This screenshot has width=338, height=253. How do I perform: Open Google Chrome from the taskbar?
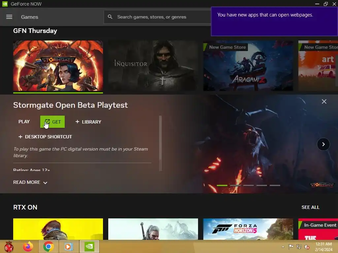point(48,246)
